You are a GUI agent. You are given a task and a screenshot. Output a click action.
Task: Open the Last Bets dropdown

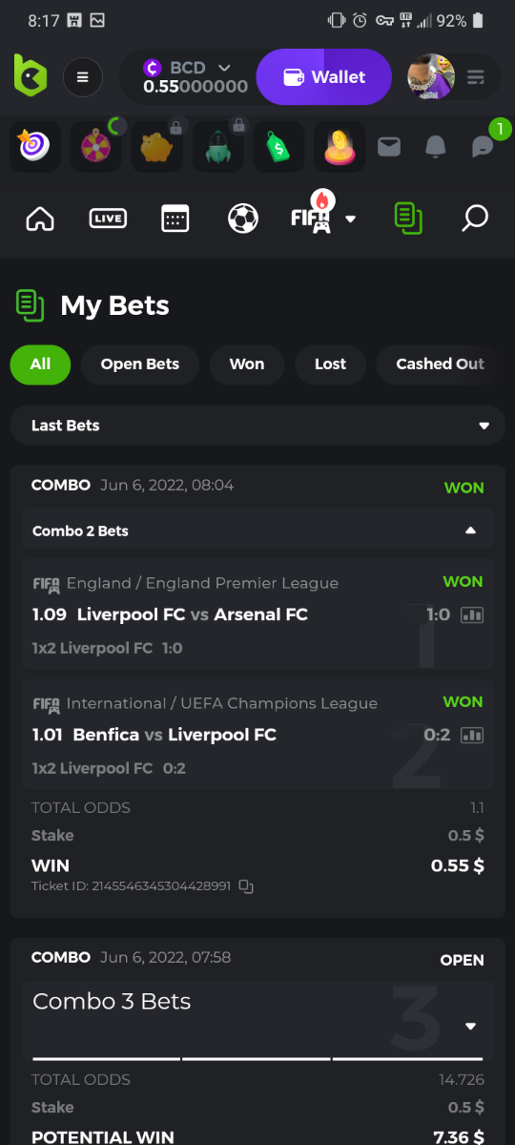coord(257,426)
